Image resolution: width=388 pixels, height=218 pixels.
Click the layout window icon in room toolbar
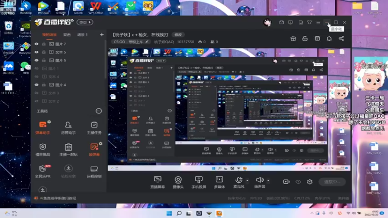[x=317, y=39]
